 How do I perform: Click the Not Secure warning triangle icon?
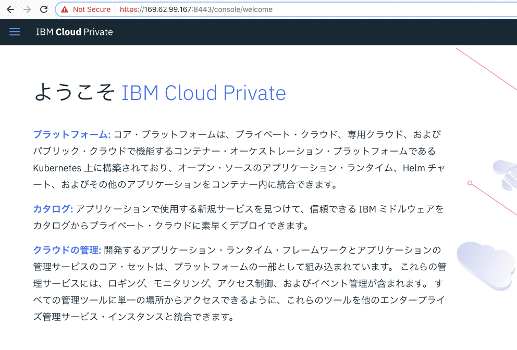(x=65, y=9)
